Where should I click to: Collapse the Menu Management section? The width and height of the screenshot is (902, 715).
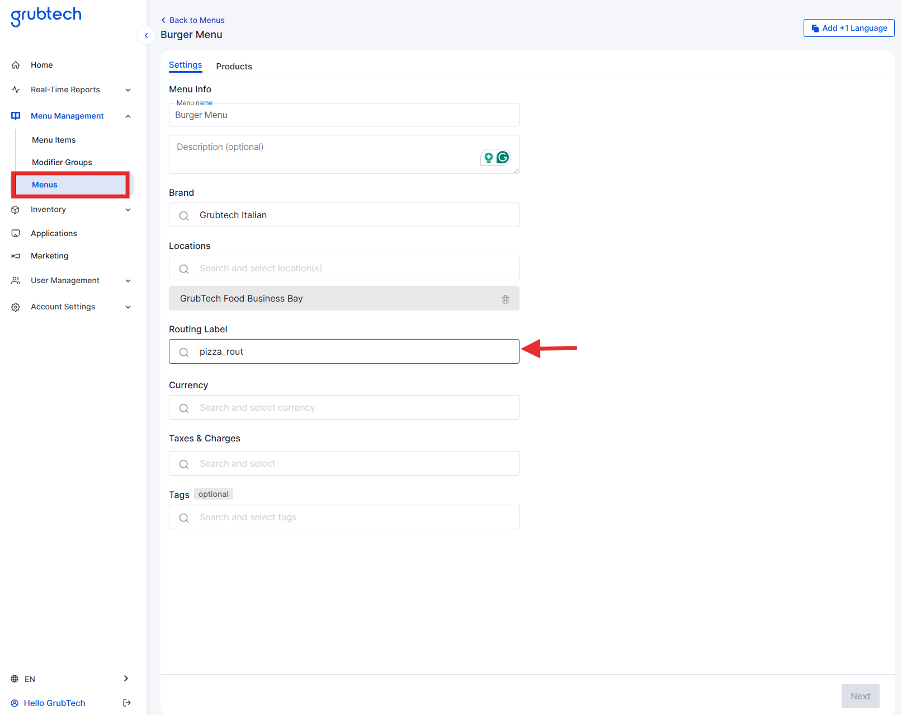click(x=128, y=116)
